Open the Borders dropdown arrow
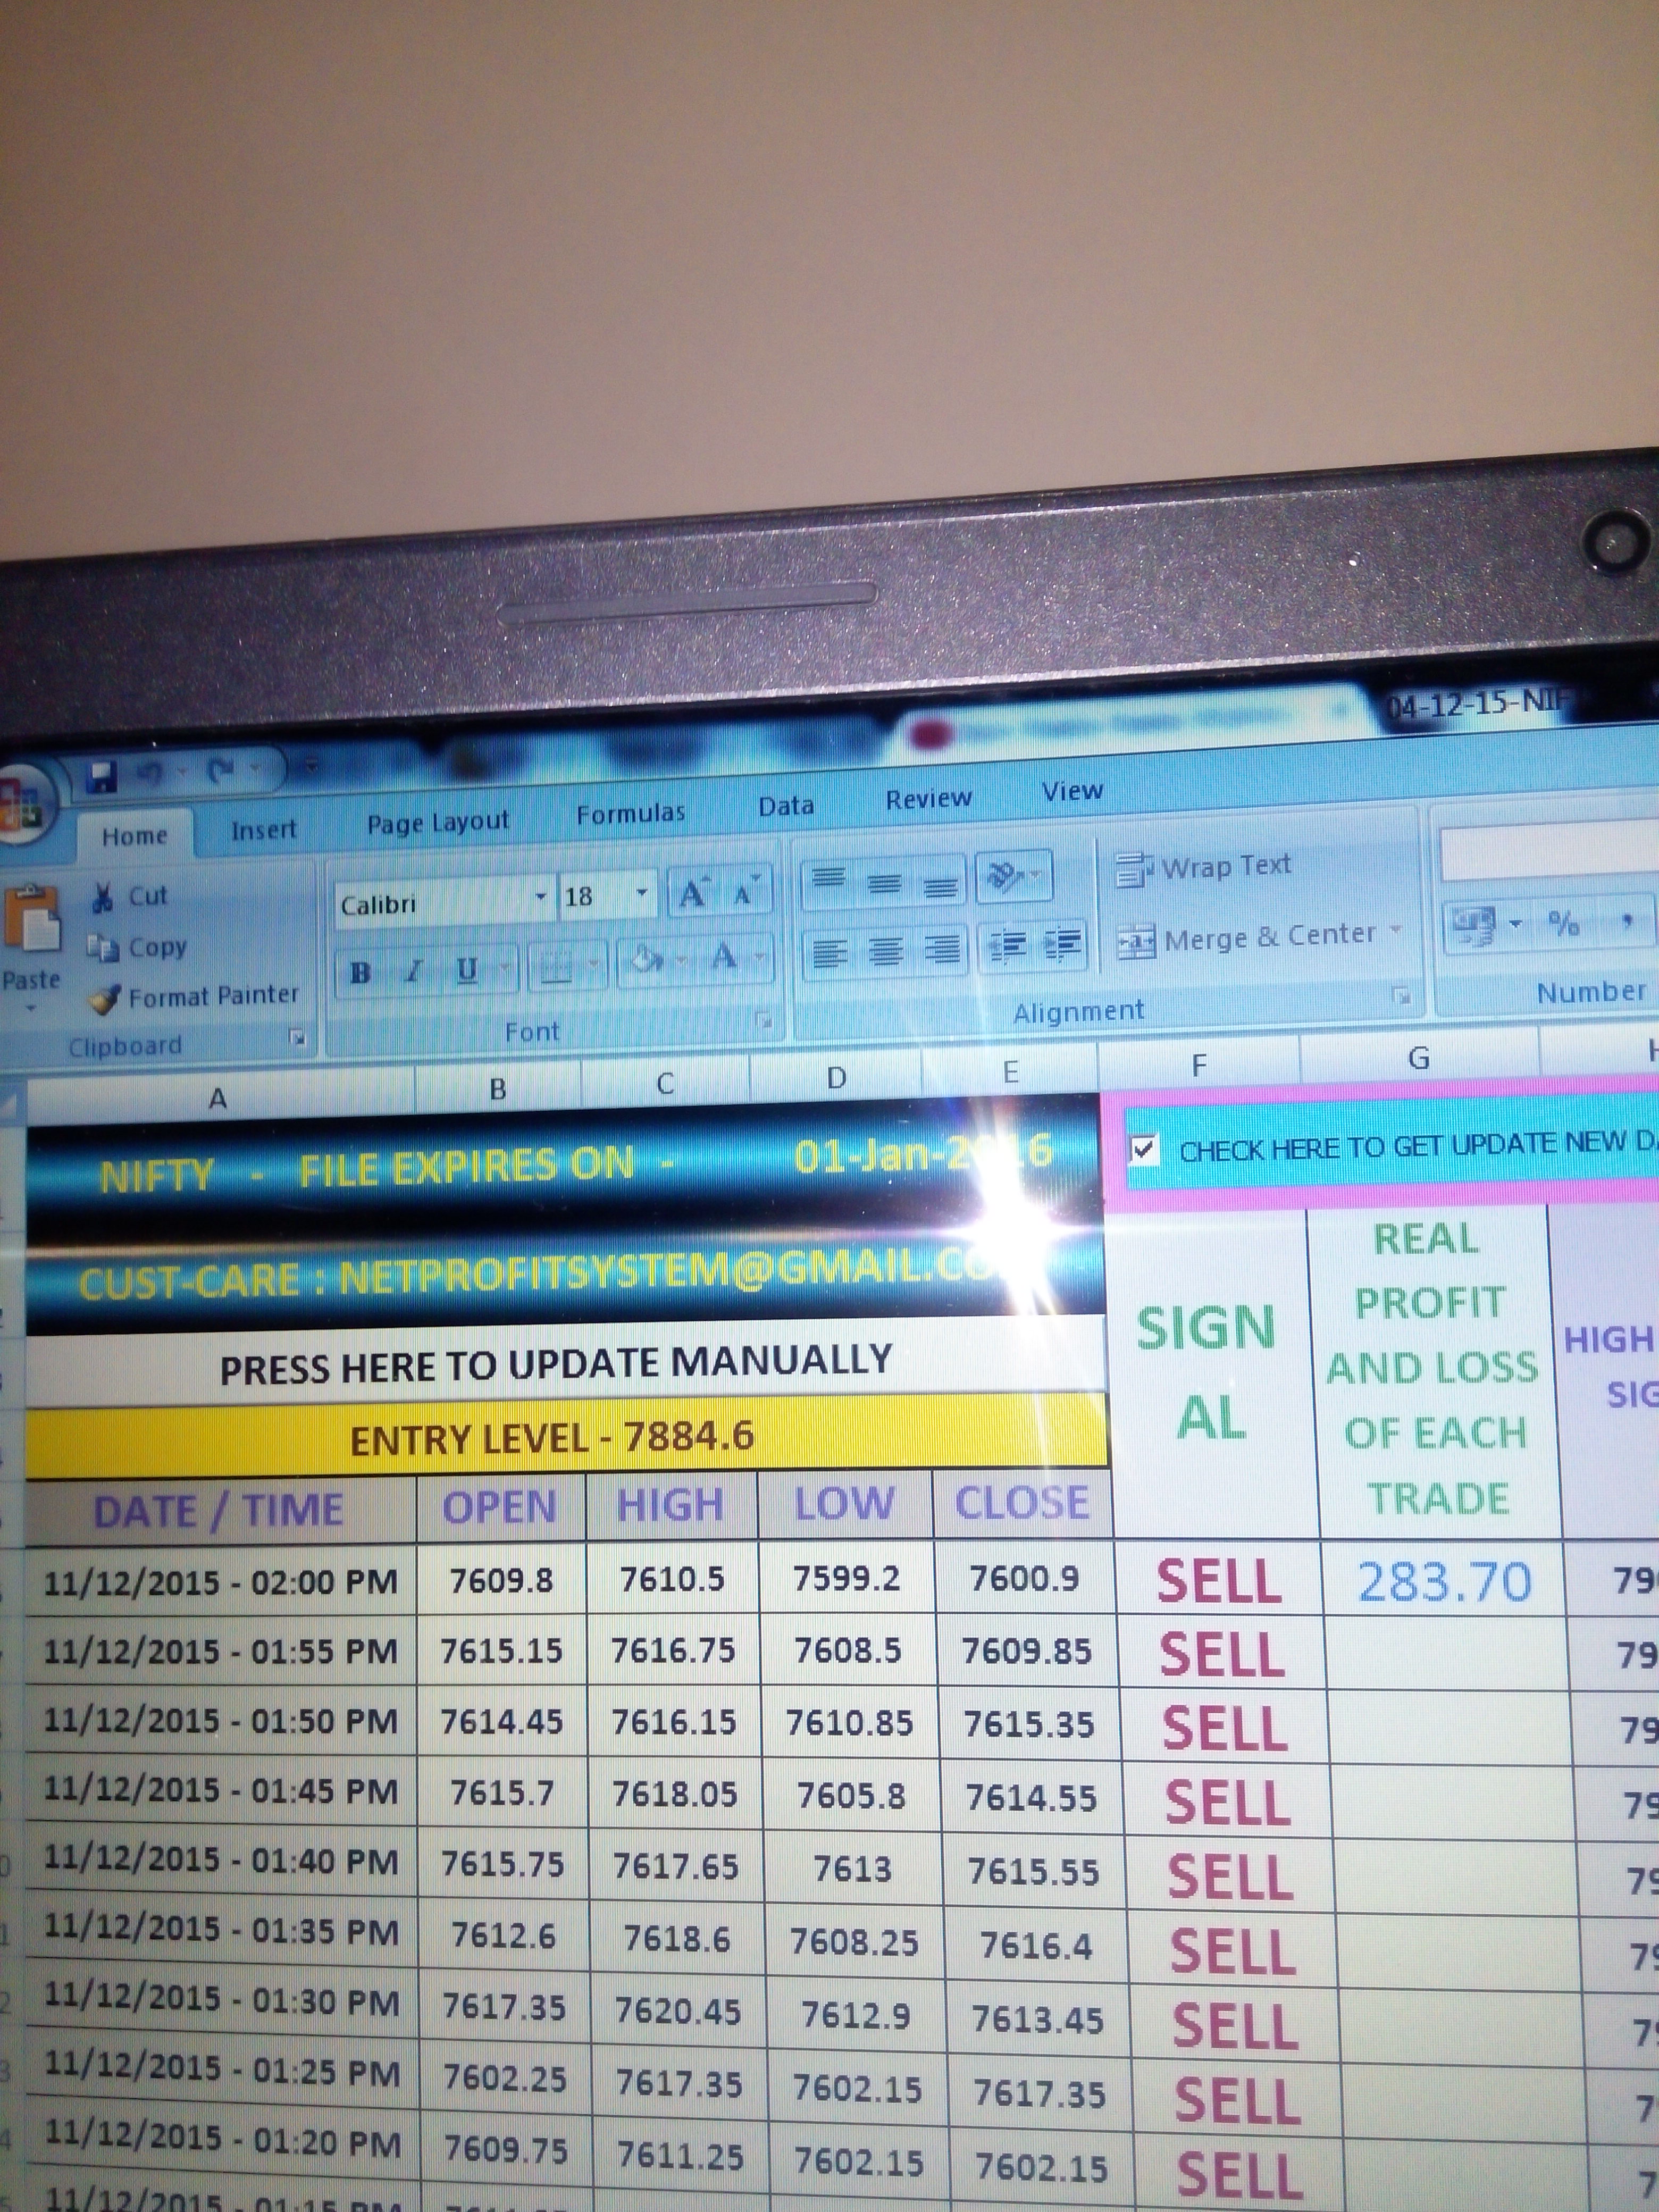Screen dimensions: 1659x2212 pos(593,964)
